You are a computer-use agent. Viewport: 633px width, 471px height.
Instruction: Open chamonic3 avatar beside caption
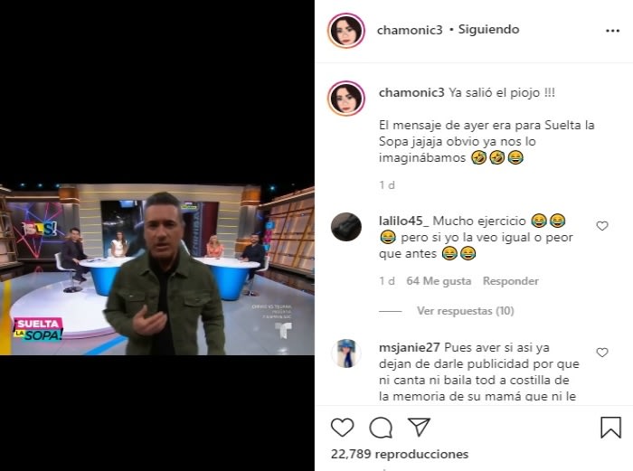pyautogui.click(x=346, y=99)
